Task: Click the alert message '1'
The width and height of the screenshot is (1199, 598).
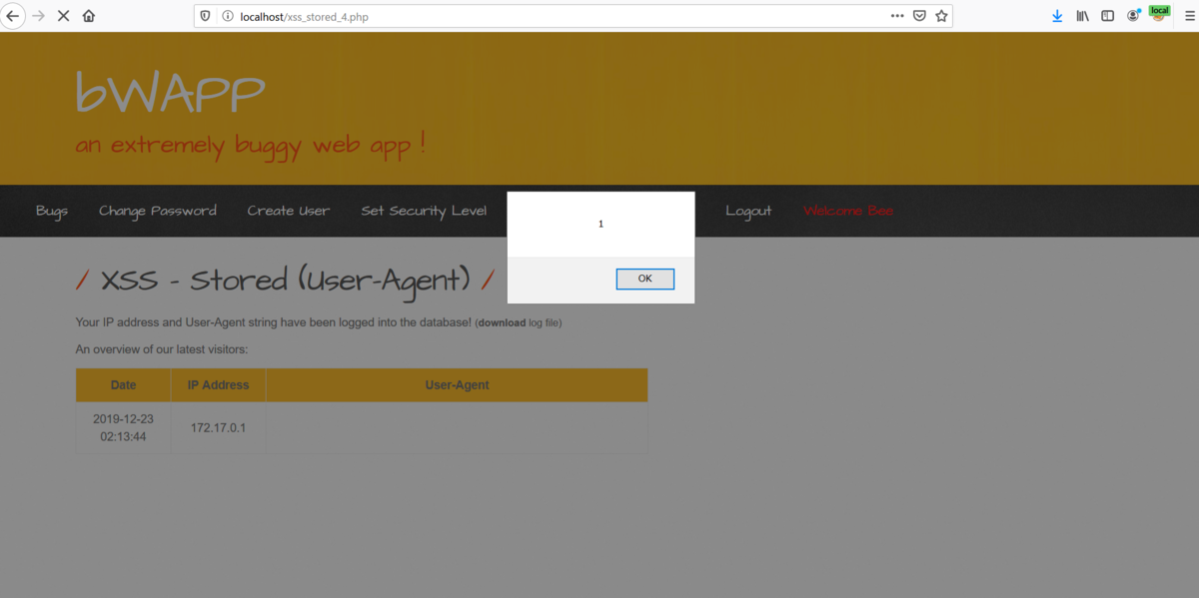Action: tap(600, 224)
